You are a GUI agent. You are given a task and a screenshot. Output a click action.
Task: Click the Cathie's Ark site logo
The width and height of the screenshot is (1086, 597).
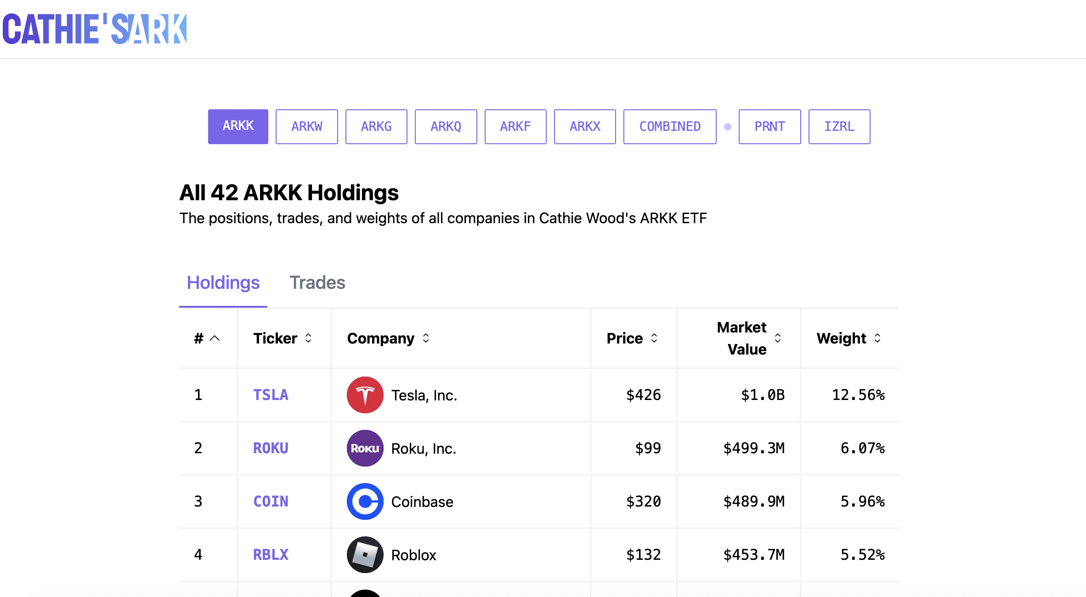click(x=95, y=29)
